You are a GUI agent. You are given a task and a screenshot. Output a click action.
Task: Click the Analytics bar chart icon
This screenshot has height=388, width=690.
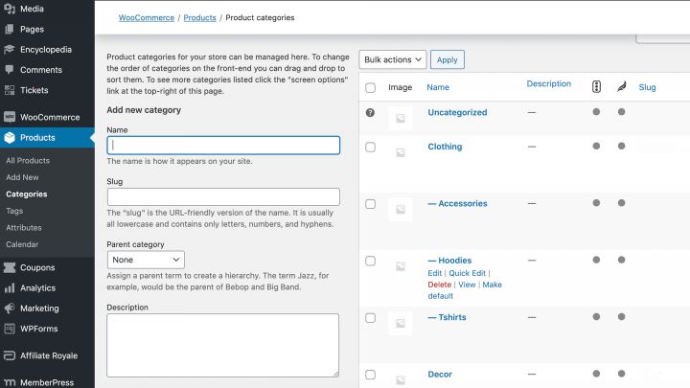coord(10,288)
